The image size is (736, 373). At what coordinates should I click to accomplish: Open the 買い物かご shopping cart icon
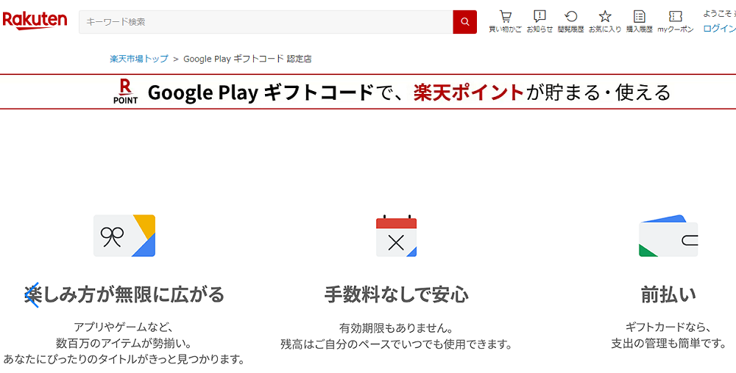[505, 21]
